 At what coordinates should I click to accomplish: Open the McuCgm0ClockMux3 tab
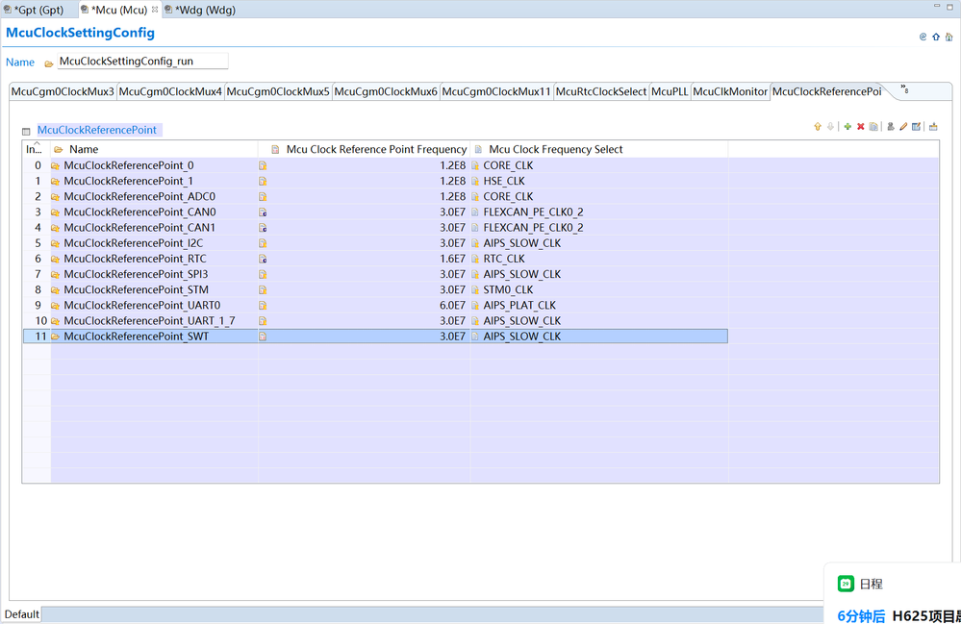63,92
